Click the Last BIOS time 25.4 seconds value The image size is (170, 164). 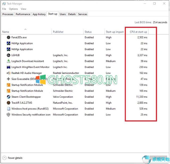pos(160,22)
